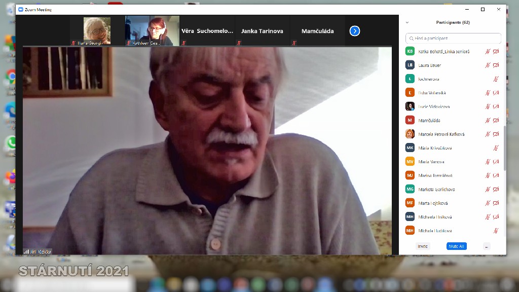Click the participants list vertical scrollbar
Screen dimensions: 519x292
504,147
